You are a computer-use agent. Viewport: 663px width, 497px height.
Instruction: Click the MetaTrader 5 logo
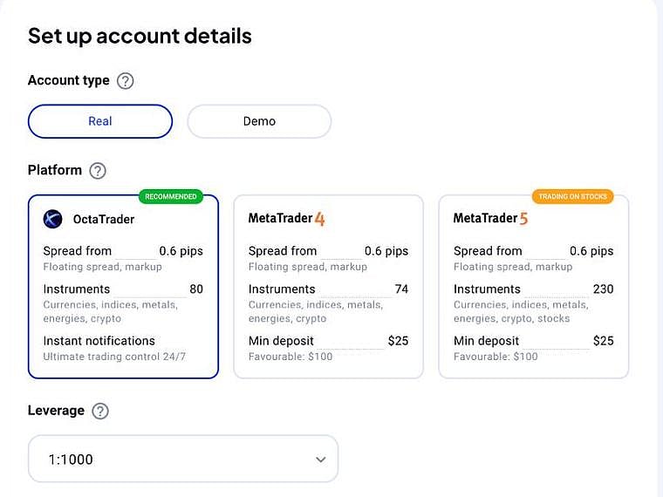tap(490, 219)
